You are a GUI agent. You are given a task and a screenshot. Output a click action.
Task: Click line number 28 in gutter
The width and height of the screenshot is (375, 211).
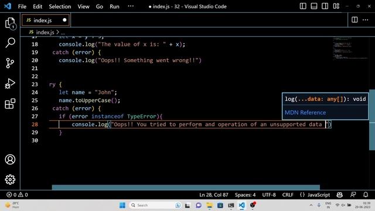[35, 124]
